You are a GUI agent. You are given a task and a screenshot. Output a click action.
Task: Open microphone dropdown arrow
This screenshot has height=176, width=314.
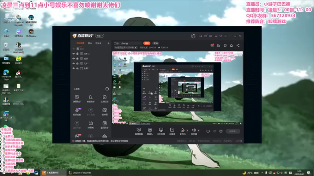pos(187,131)
